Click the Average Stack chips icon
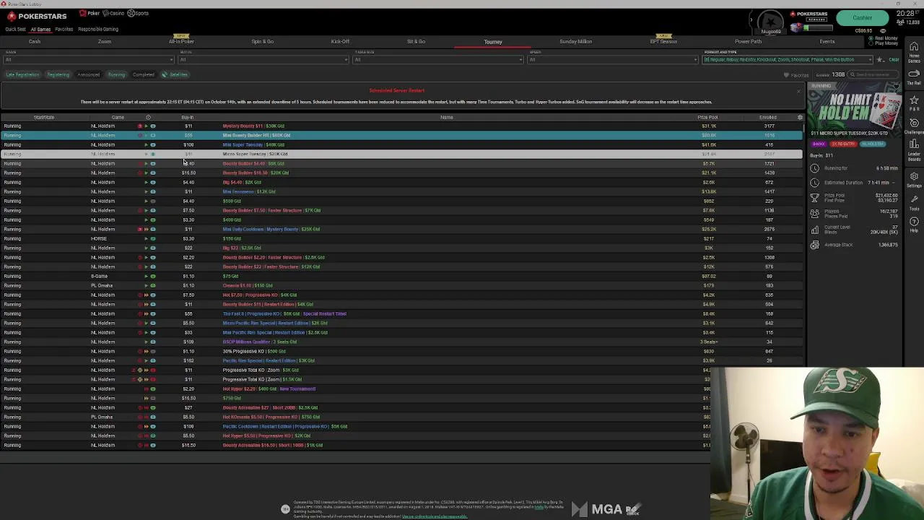 pyautogui.click(x=814, y=245)
